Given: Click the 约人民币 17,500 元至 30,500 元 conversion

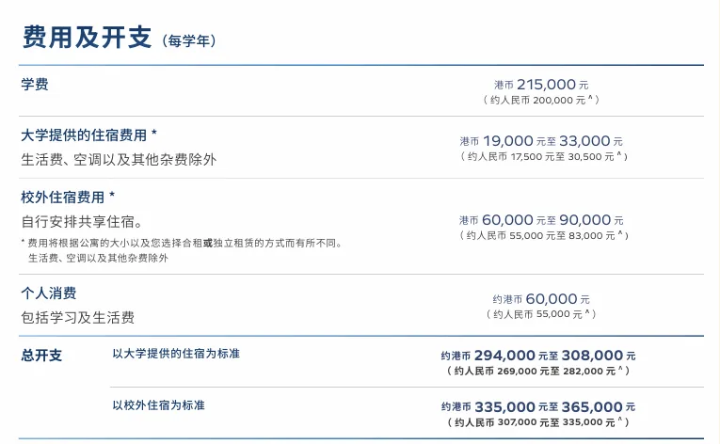Looking at the screenshot, I should 543,156.
